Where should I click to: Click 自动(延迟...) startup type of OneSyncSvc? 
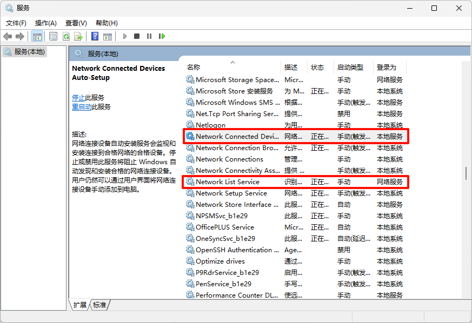point(354,238)
